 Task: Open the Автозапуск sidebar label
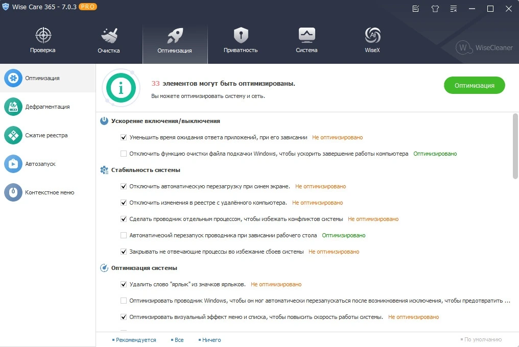[40, 164]
